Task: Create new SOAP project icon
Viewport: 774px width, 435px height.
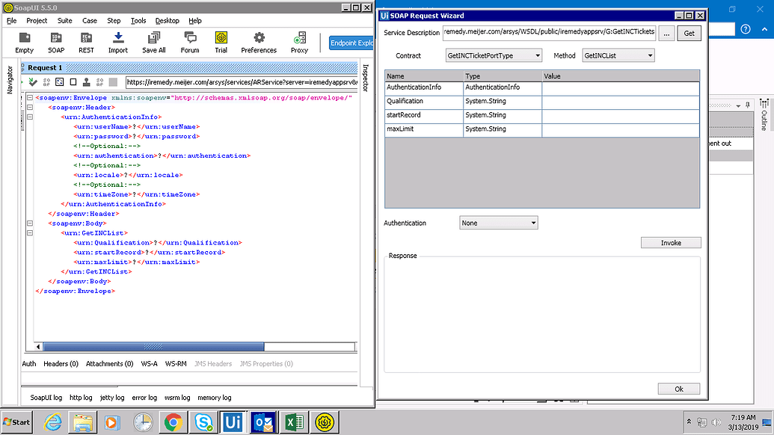Action: tap(56, 42)
